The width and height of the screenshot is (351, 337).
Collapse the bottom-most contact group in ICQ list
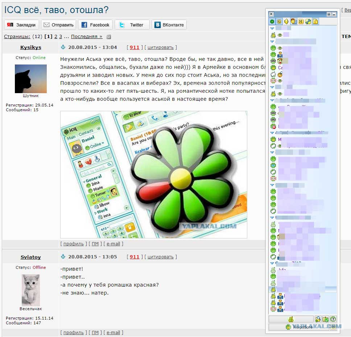tap(272, 263)
